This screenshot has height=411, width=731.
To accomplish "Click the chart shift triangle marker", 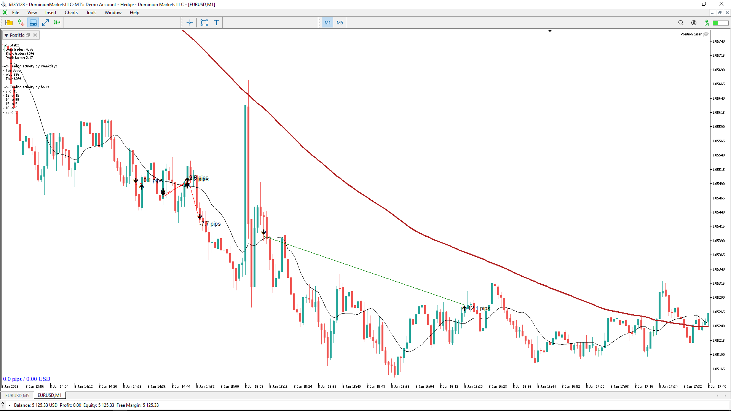I will coord(550,31).
